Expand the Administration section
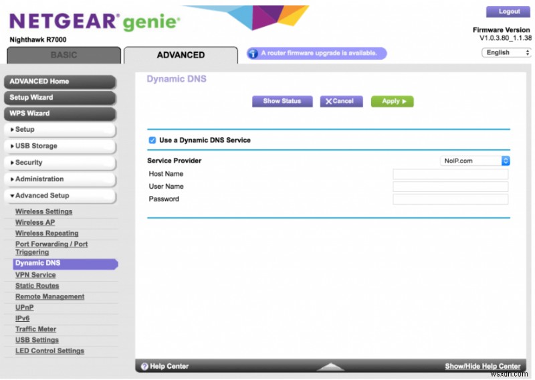This screenshot has height=380, width=535. (60, 179)
